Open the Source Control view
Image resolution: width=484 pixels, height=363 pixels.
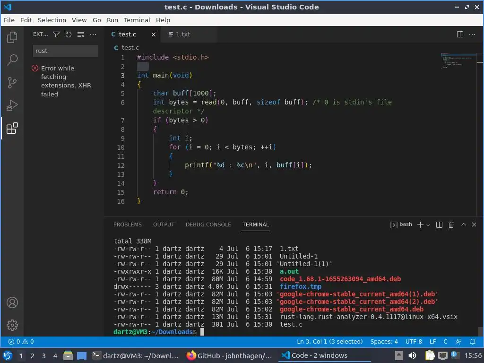tap(12, 83)
